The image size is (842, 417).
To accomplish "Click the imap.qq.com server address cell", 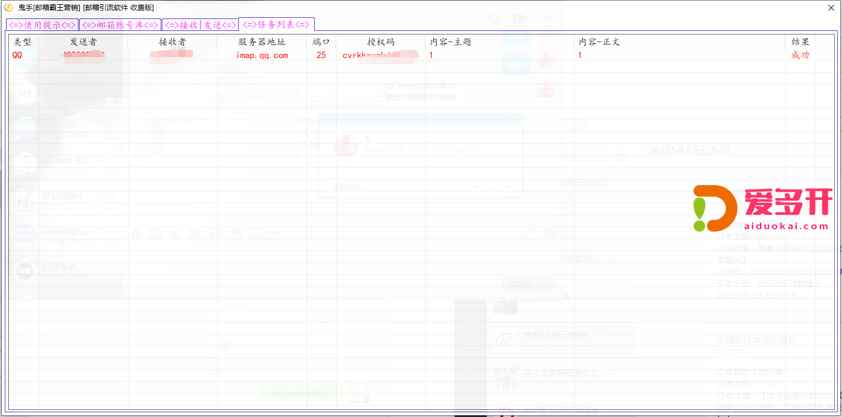I will [x=262, y=55].
